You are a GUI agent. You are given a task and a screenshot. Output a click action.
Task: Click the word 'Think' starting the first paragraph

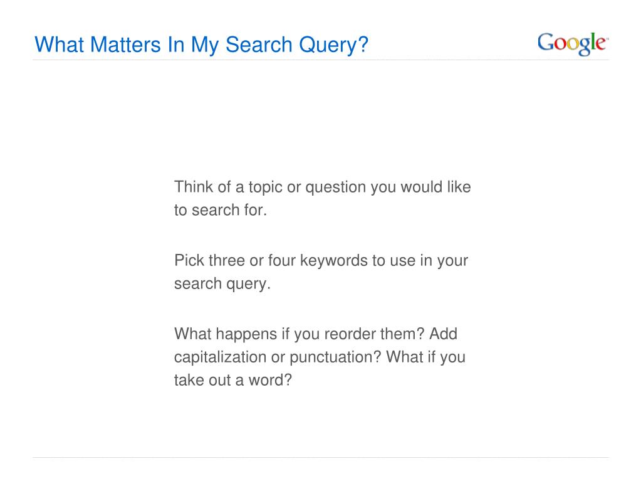tap(194, 187)
